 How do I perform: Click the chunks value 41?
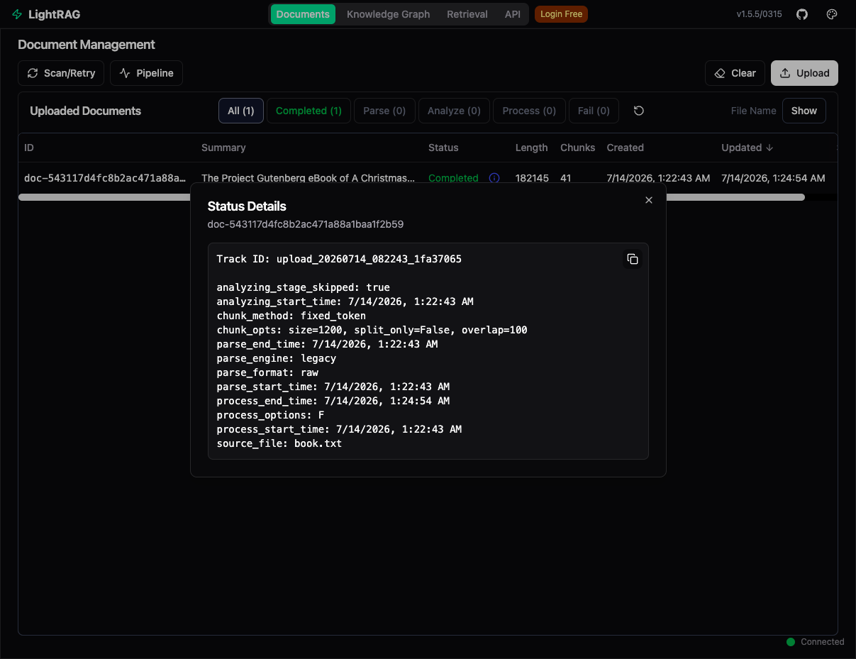point(565,178)
